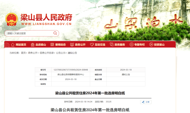Click the search magnifier icon
This screenshot has width=190, height=113.
[x=55, y=33]
